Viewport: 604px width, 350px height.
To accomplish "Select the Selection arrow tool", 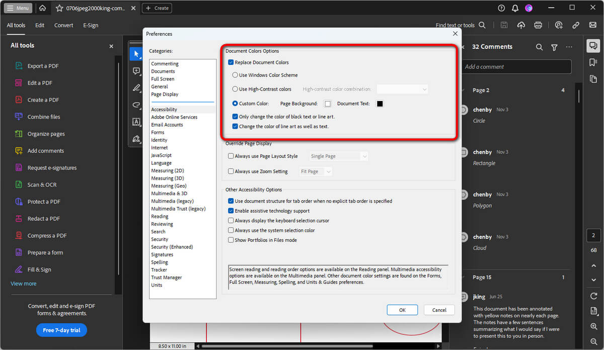I will coord(135,54).
